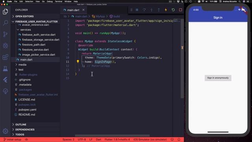Click Step Out in debug toolbar
252x142 pixels.
click(x=159, y=10)
